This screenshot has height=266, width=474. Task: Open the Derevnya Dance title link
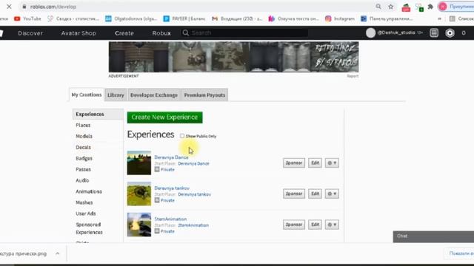tap(171, 157)
